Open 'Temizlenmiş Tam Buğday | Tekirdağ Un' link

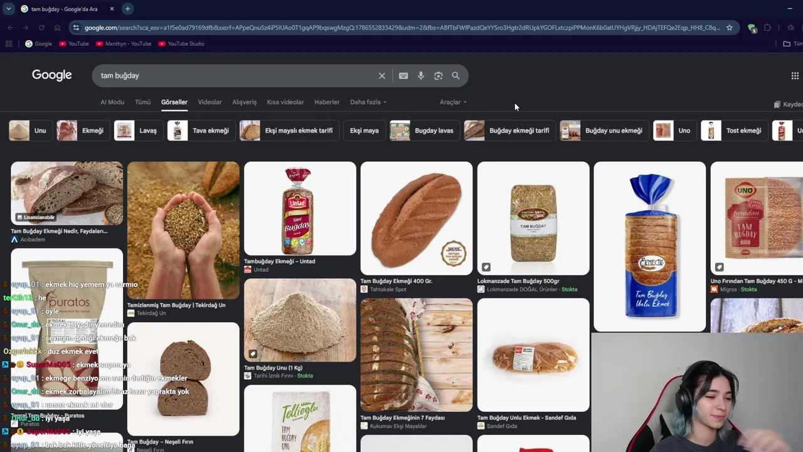pos(176,305)
